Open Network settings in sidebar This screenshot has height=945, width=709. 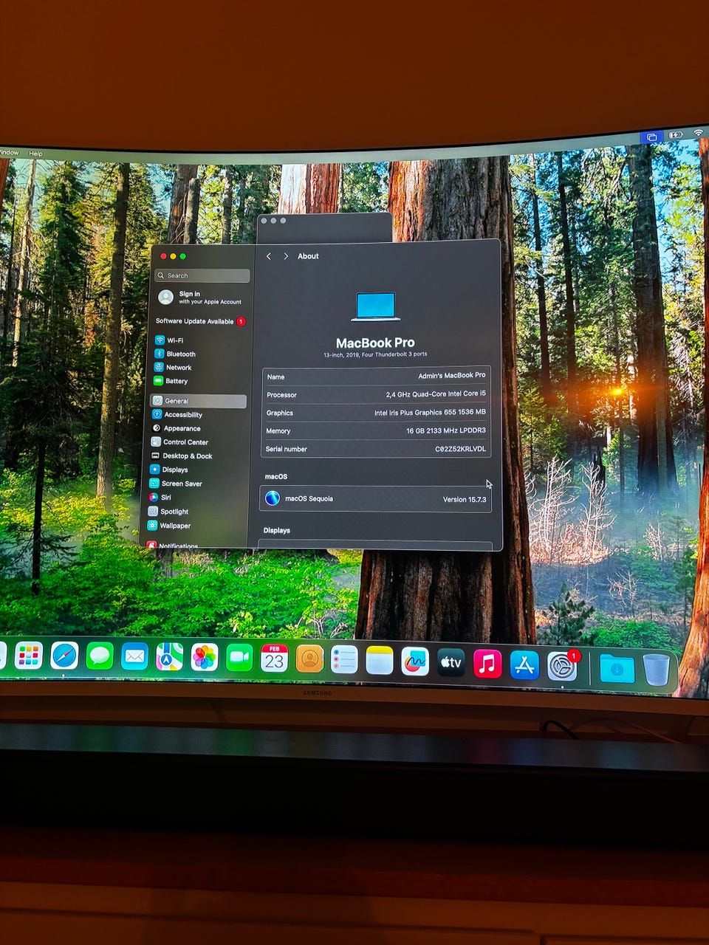pos(173,368)
